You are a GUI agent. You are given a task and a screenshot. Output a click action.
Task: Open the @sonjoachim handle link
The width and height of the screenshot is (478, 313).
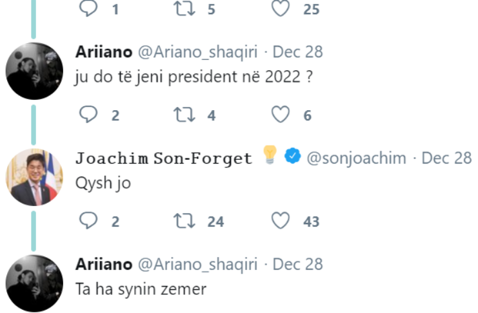click(x=356, y=158)
